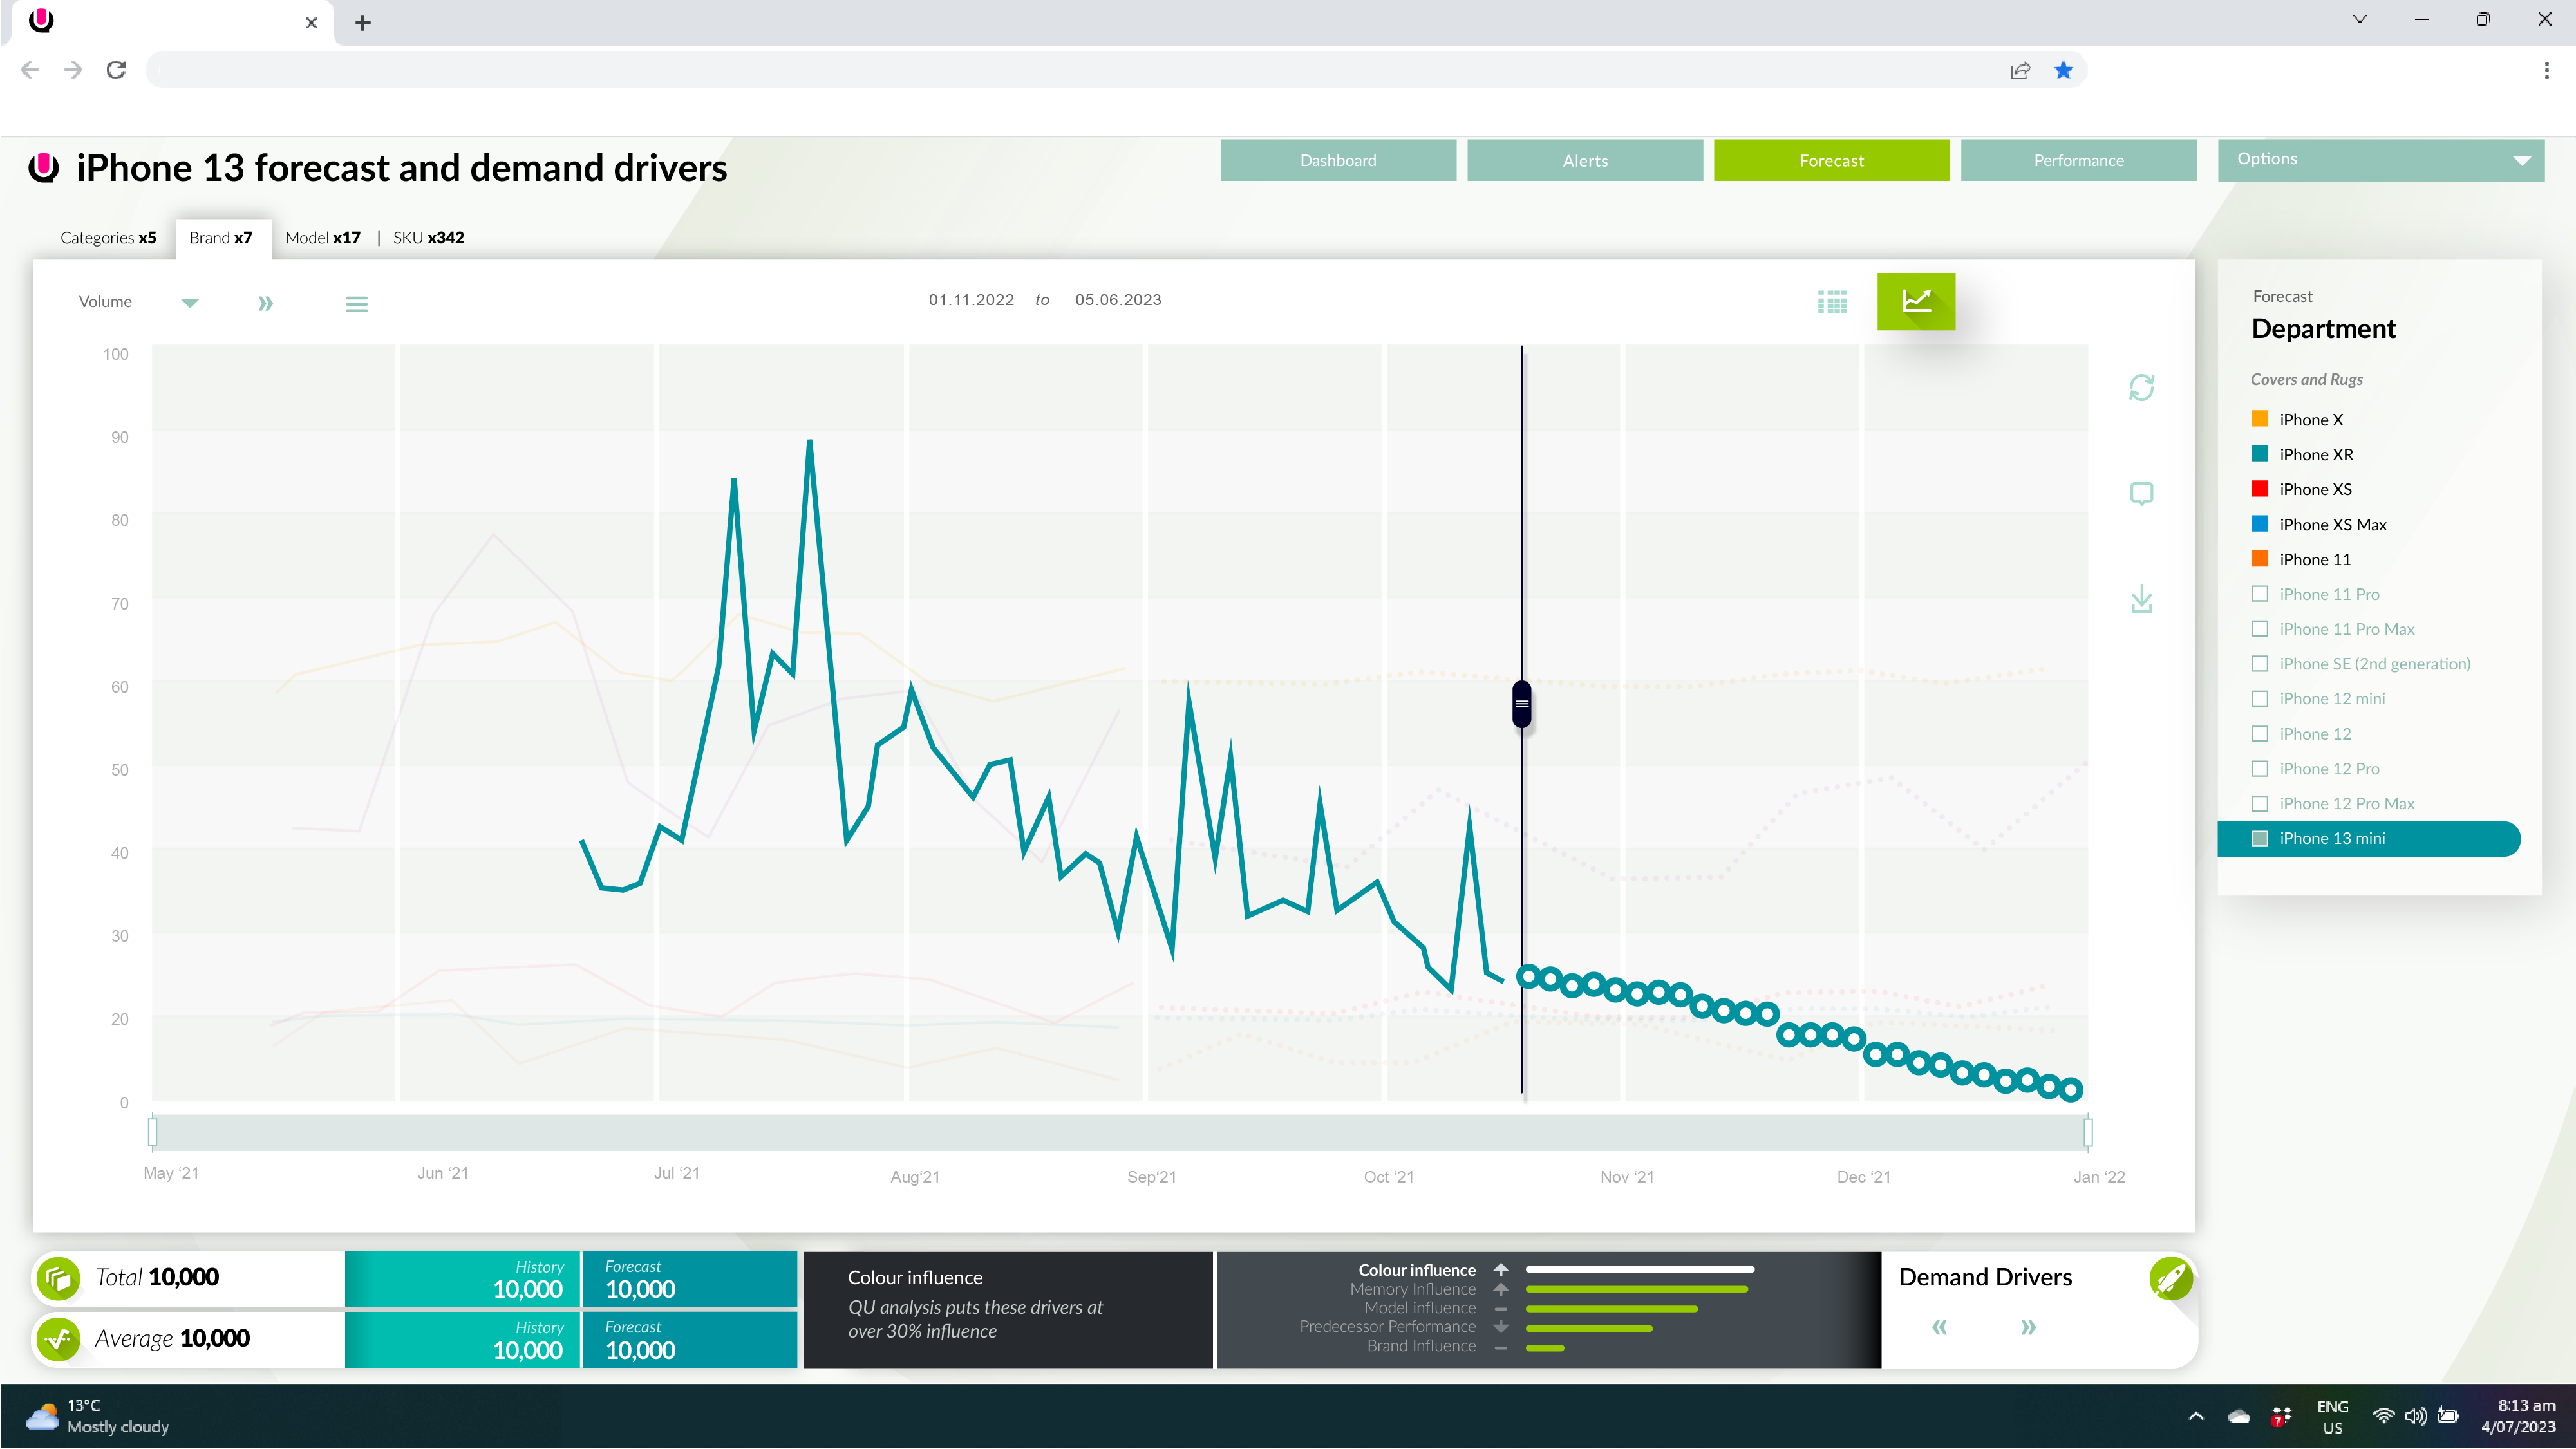Viewport: 2576px width, 1449px height.
Task: Toggle iPhone 12 mini checkbox
Action: click(2259, 699)
